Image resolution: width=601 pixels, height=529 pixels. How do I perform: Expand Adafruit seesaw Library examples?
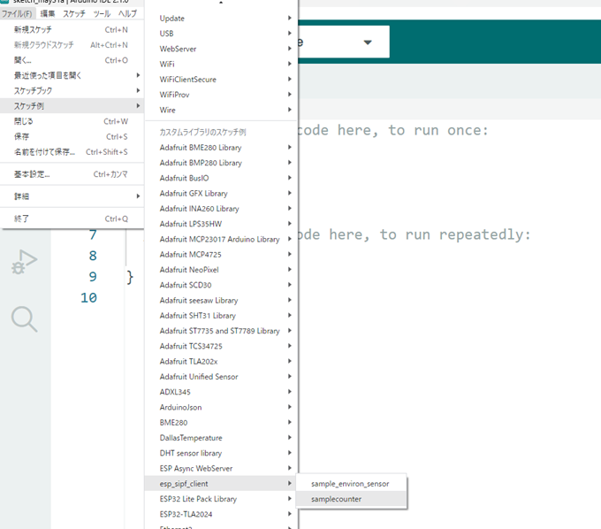coord(221,301)
